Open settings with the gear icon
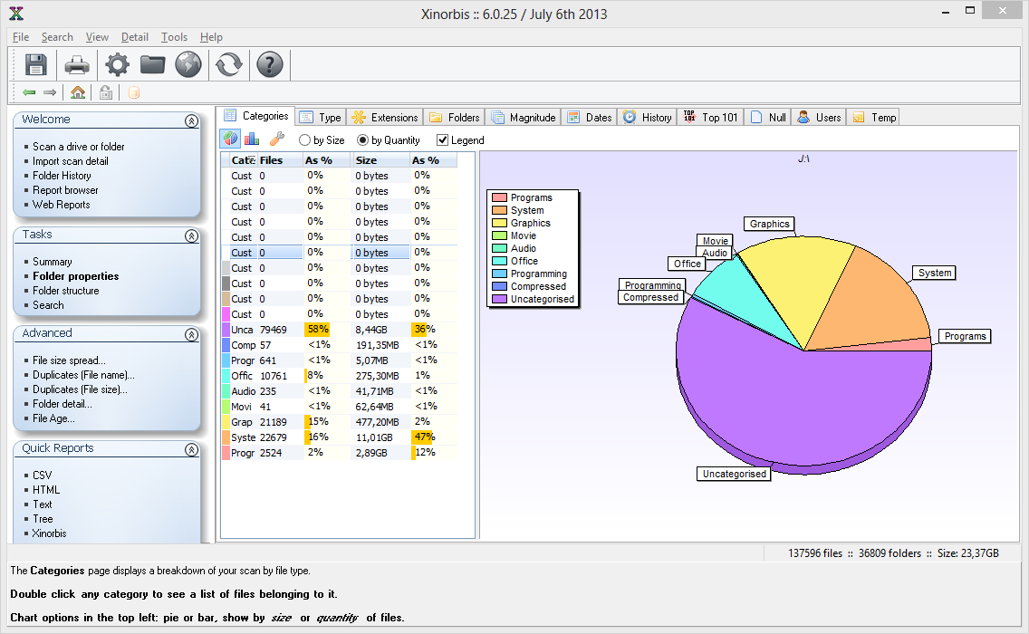 (x=118, y=64)
